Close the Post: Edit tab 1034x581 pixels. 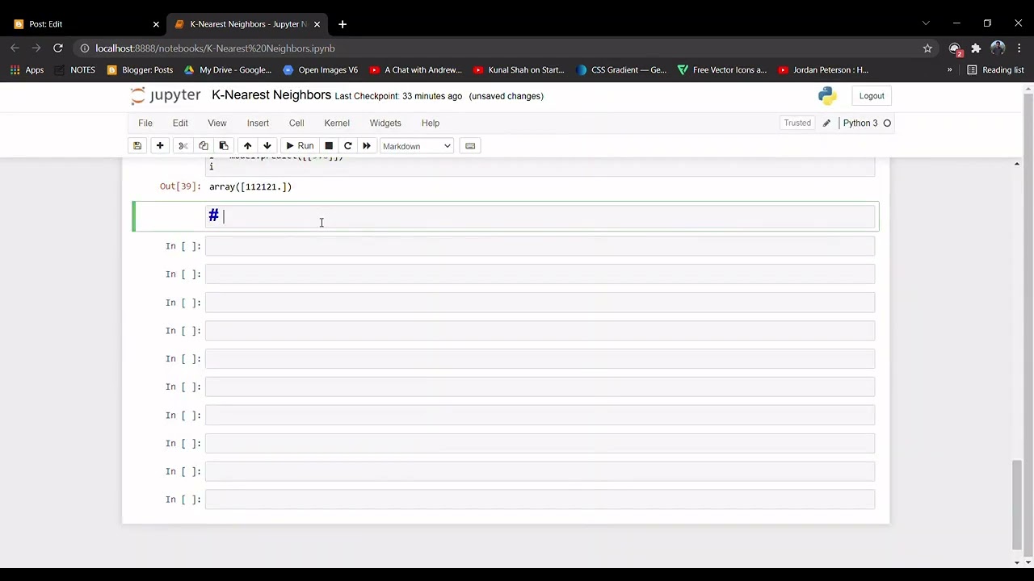[x=156, y=24]
